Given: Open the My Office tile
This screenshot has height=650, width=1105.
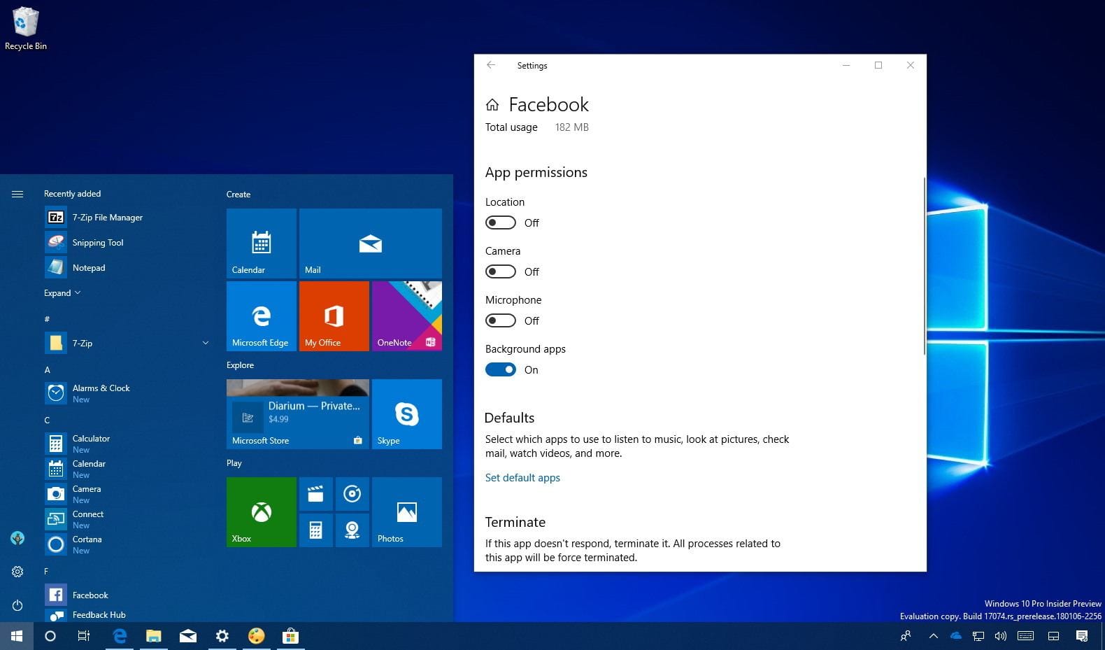Looking at the screenshot, I should [334, 316].
